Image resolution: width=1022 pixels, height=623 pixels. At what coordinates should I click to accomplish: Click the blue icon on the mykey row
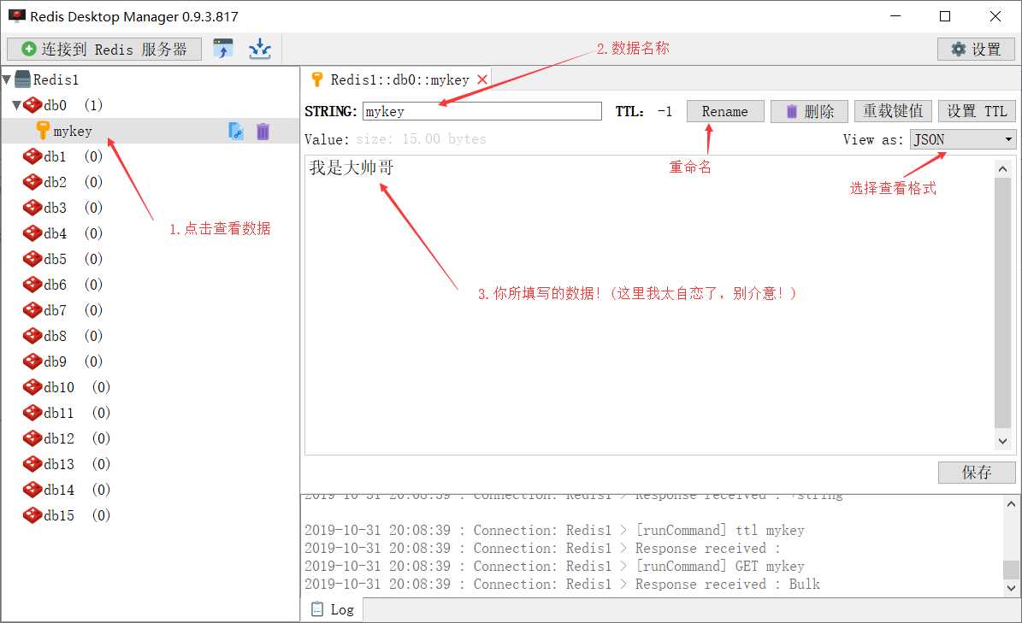[x=236, y=131]
